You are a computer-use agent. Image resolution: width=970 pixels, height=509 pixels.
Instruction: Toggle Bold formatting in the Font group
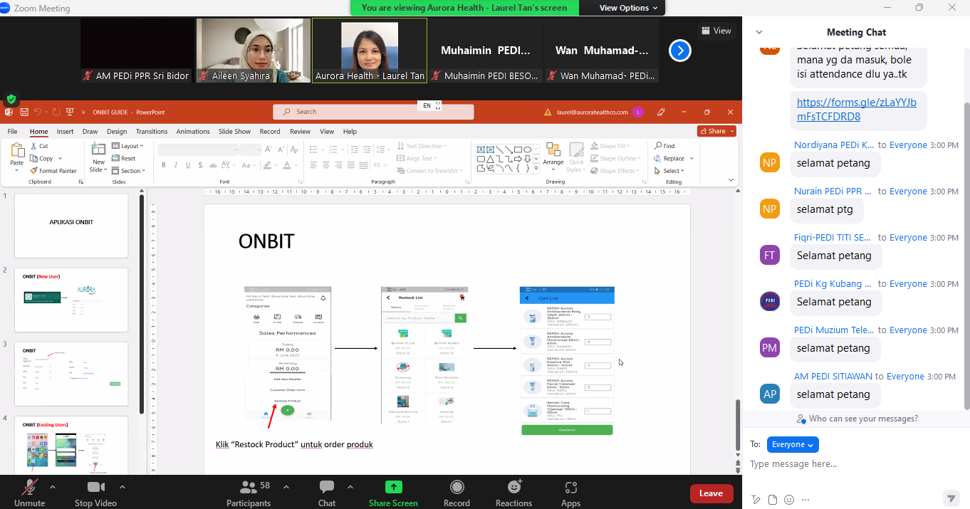(x=164, y=165)
